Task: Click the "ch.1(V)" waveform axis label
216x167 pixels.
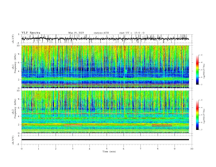Action: coord(13,39)
